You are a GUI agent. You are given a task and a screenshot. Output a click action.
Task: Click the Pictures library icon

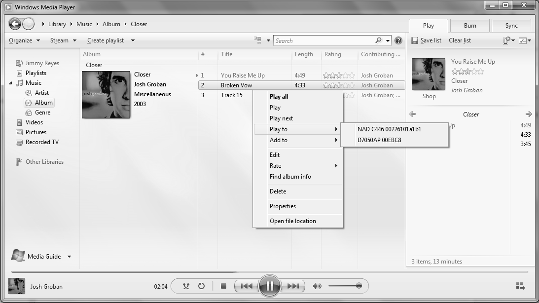[19, 132]
